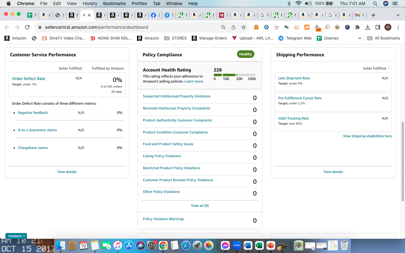Show hidden bookmarks with double chevron

(360, 38)
